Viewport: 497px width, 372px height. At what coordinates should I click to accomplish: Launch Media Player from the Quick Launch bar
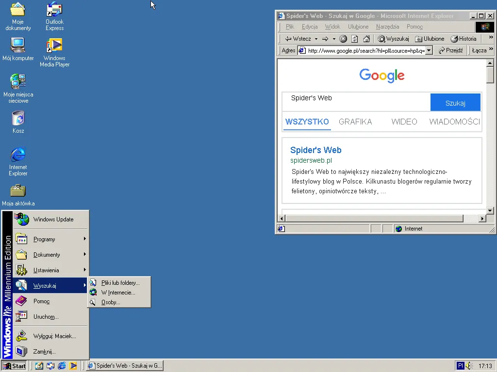click(x=73, y=366)
